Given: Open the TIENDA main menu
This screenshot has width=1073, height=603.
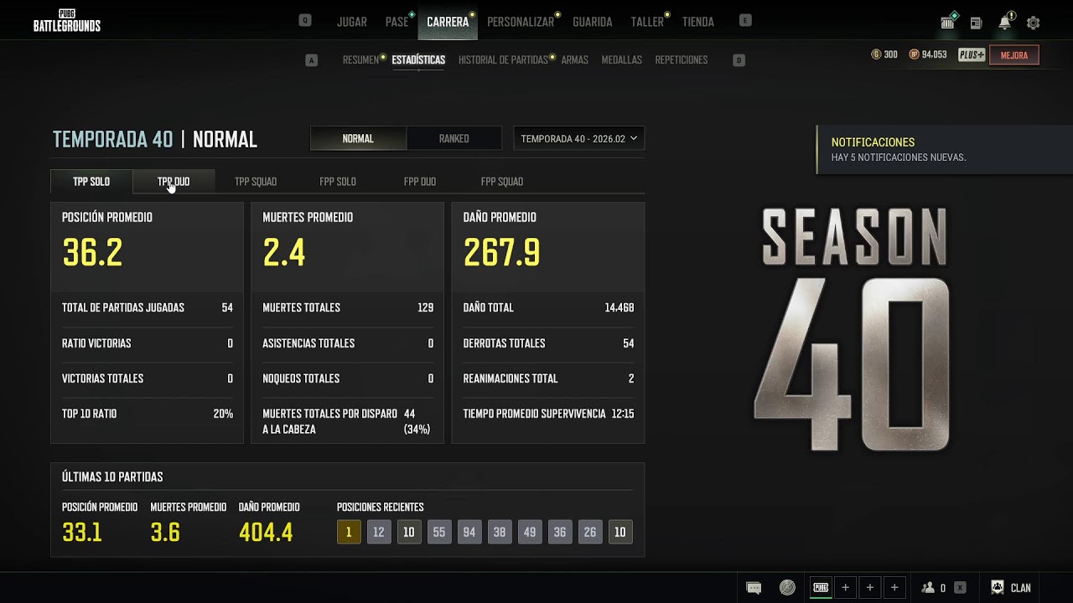Looking at the screenshot, I should (698, 22).
